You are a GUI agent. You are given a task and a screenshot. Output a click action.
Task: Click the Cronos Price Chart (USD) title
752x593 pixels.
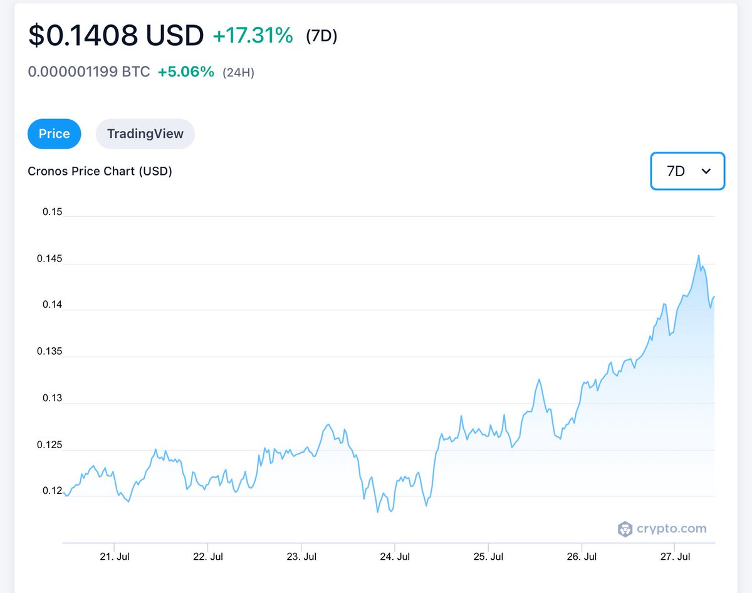100,171
